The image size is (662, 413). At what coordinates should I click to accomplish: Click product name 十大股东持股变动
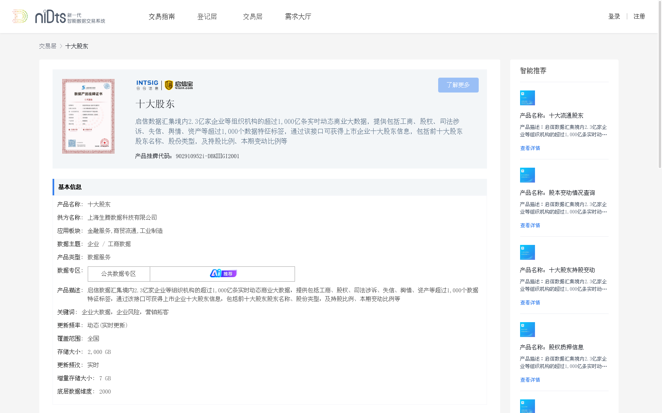click(572, 270)
